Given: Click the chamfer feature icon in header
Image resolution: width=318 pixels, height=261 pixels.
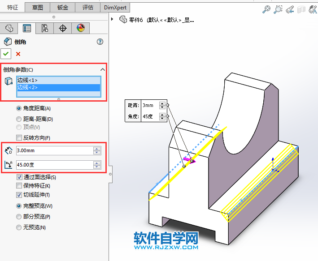Looking at the screenshot, I should point(8,42).
